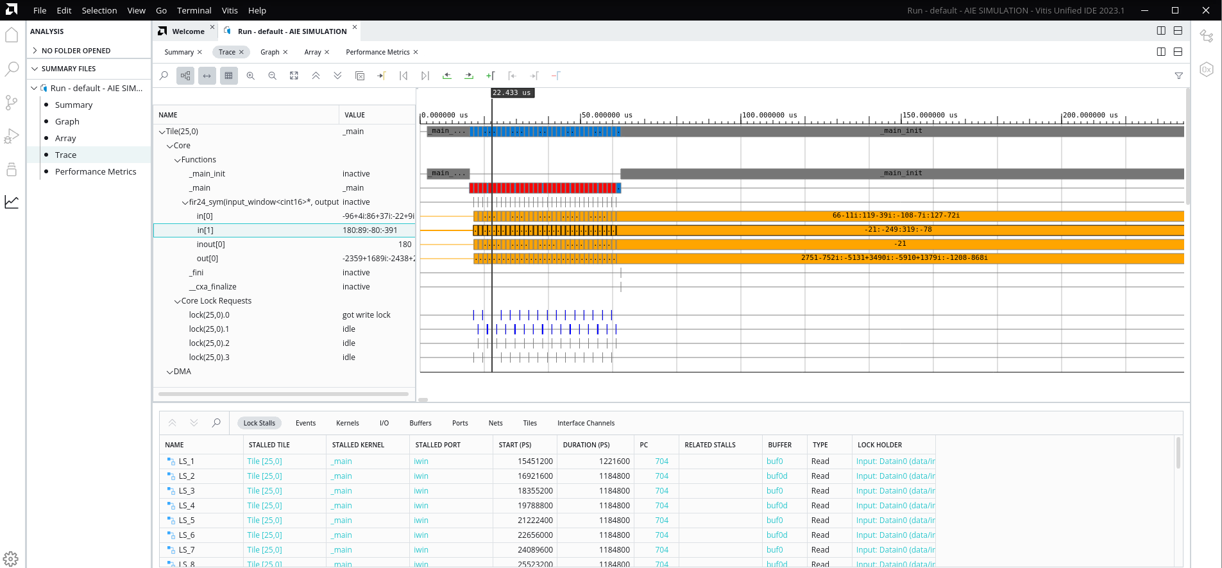Click the search icon in trace toolbar
1222x568 pixels.
coord(164,76)
